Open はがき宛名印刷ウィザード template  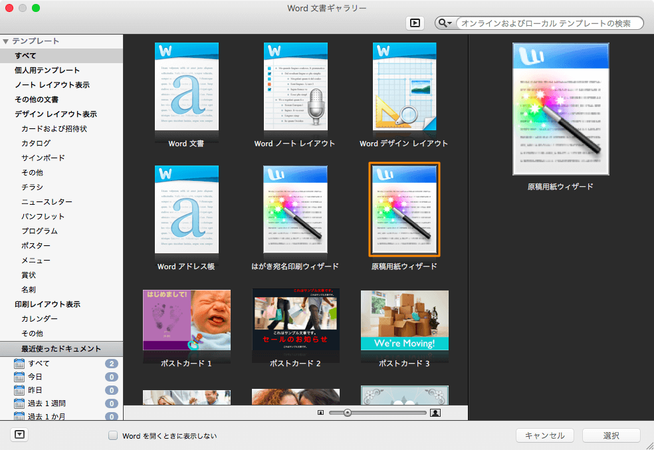pyautogui.click(x=295, y=209)
